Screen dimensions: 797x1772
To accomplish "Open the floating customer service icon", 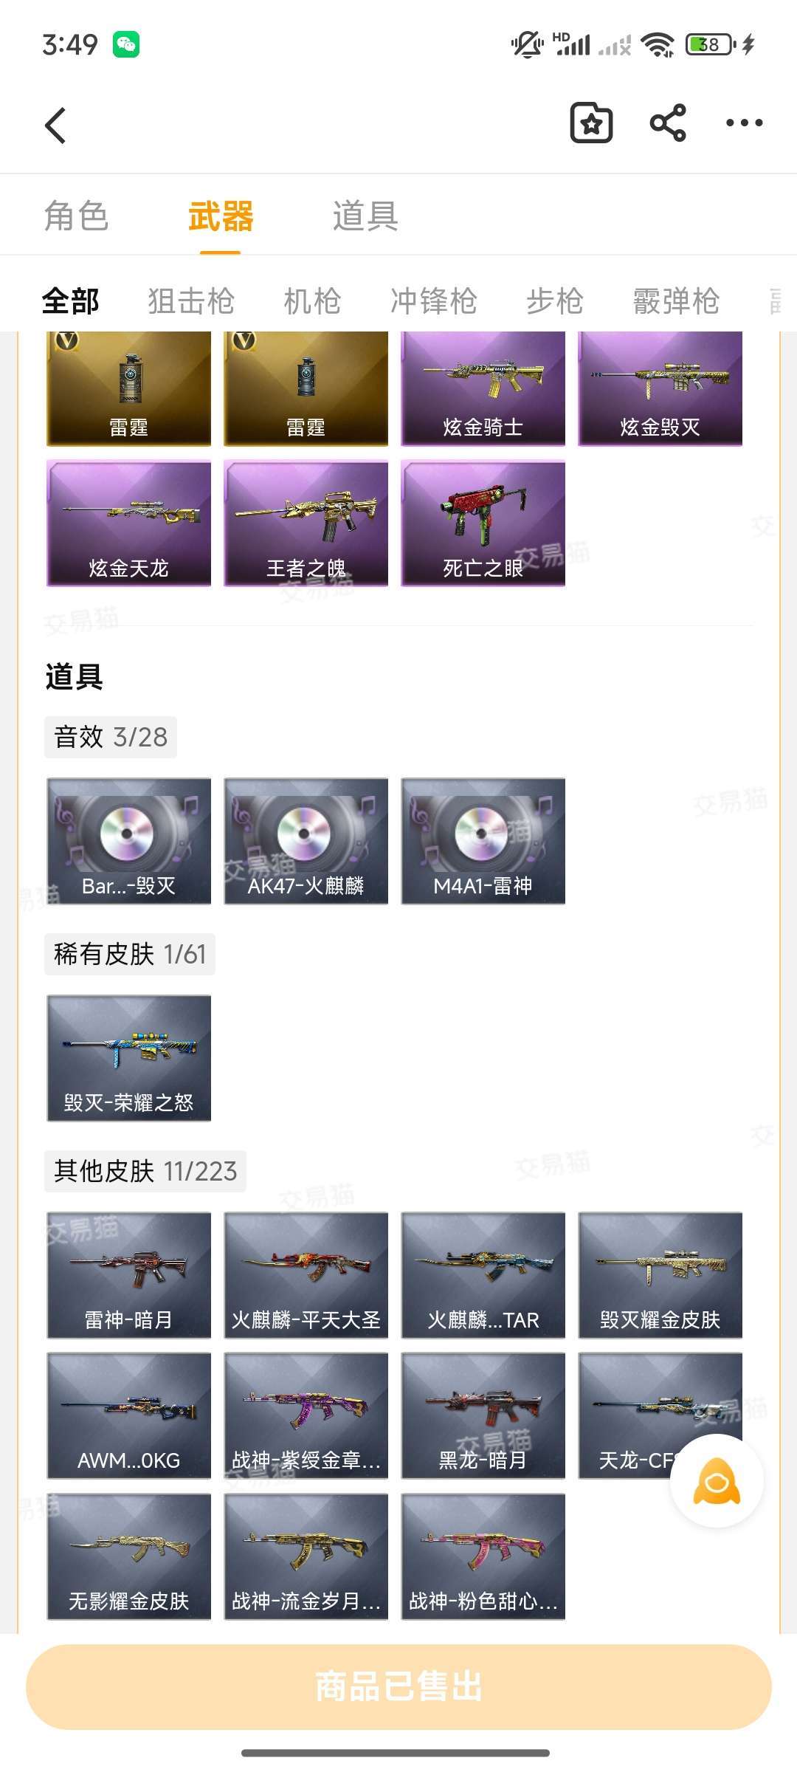I will pyautogui.click(x=717, y=1480).
